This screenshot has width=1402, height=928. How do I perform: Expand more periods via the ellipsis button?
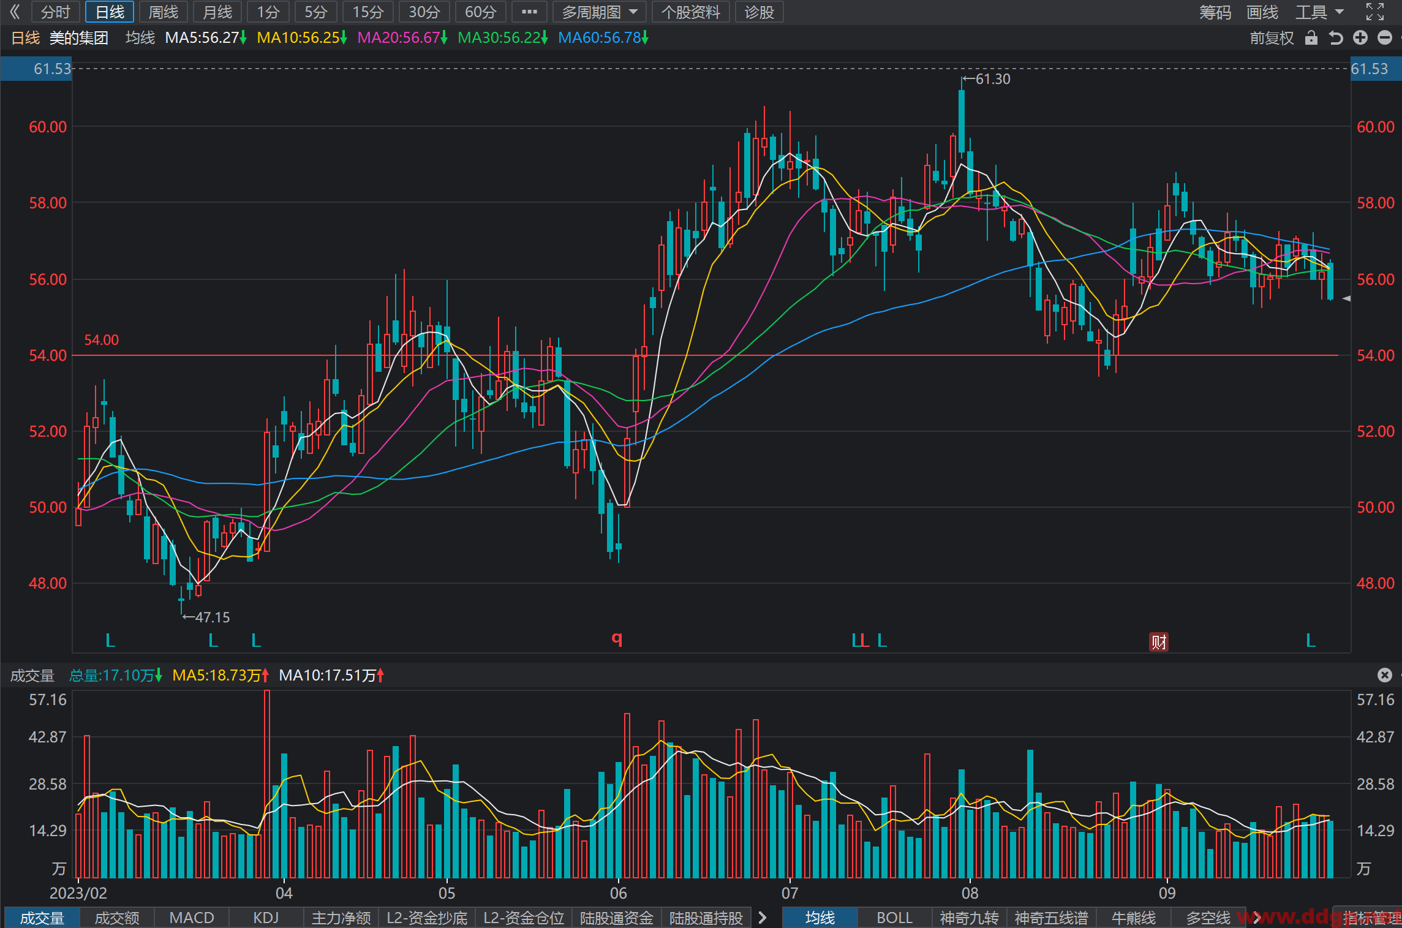click(529, 12)
